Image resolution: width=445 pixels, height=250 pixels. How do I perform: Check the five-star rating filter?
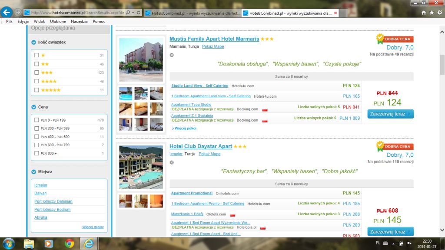[37, 90]
